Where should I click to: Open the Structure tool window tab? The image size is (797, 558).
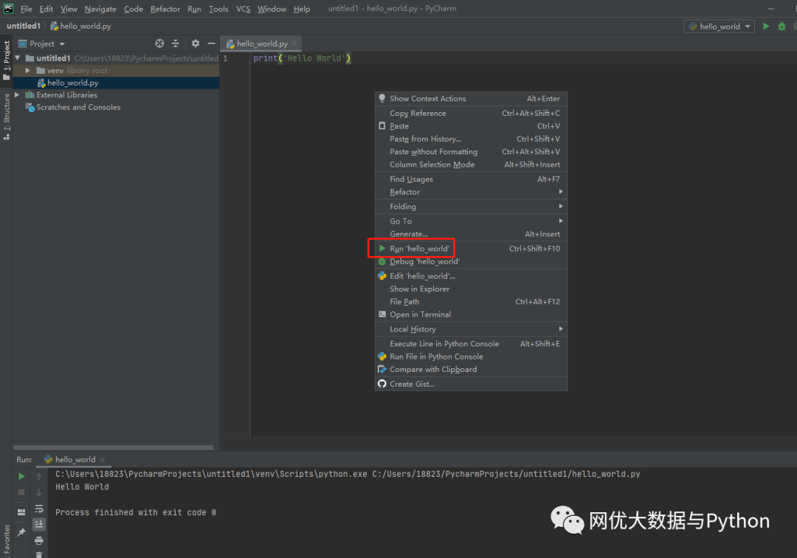[6, 117]
